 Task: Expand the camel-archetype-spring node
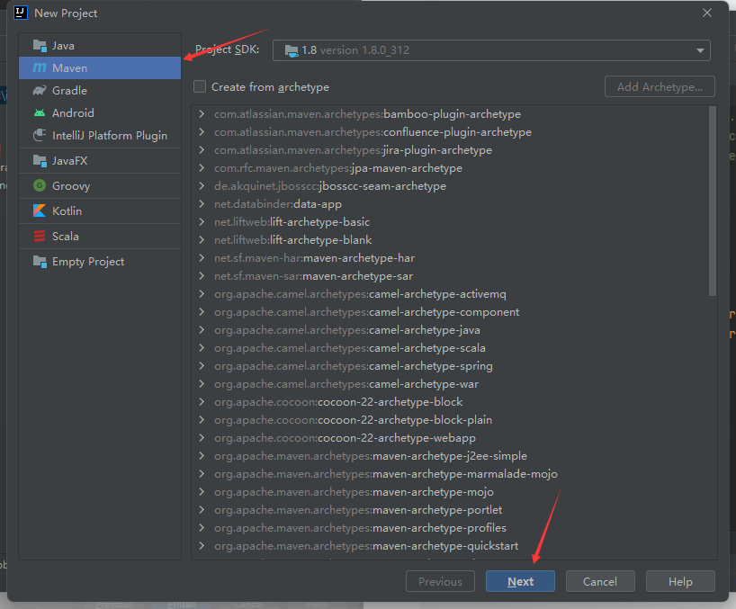[x=202, y=365]
